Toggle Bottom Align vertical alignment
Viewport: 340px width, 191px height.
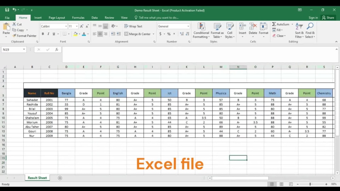click(105, 26)
